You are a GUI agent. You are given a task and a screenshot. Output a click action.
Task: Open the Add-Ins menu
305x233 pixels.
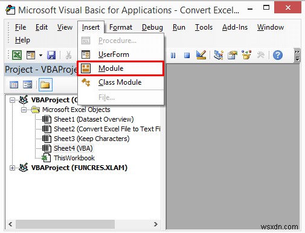click(235, 27)
